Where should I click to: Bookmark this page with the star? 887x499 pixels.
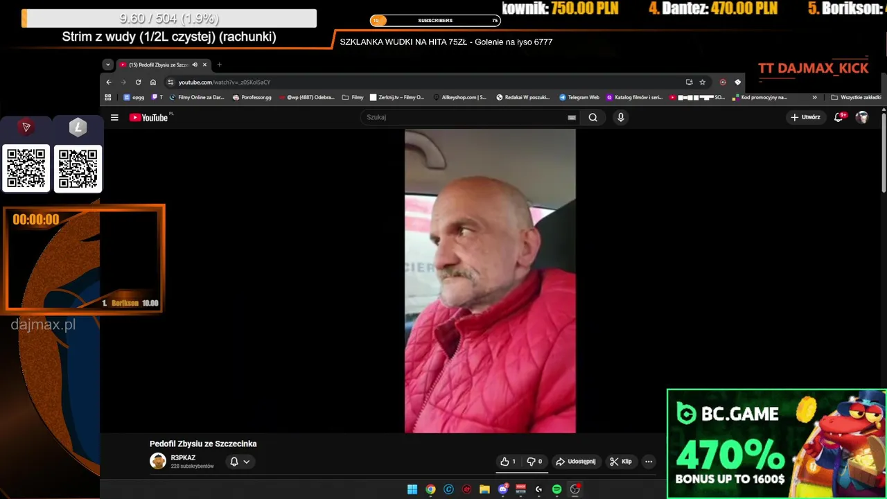coord(702,82)
